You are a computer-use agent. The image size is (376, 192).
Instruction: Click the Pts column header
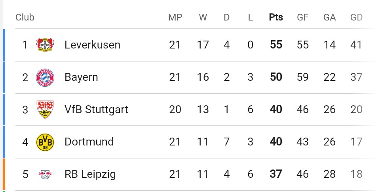tap(276, 17)
